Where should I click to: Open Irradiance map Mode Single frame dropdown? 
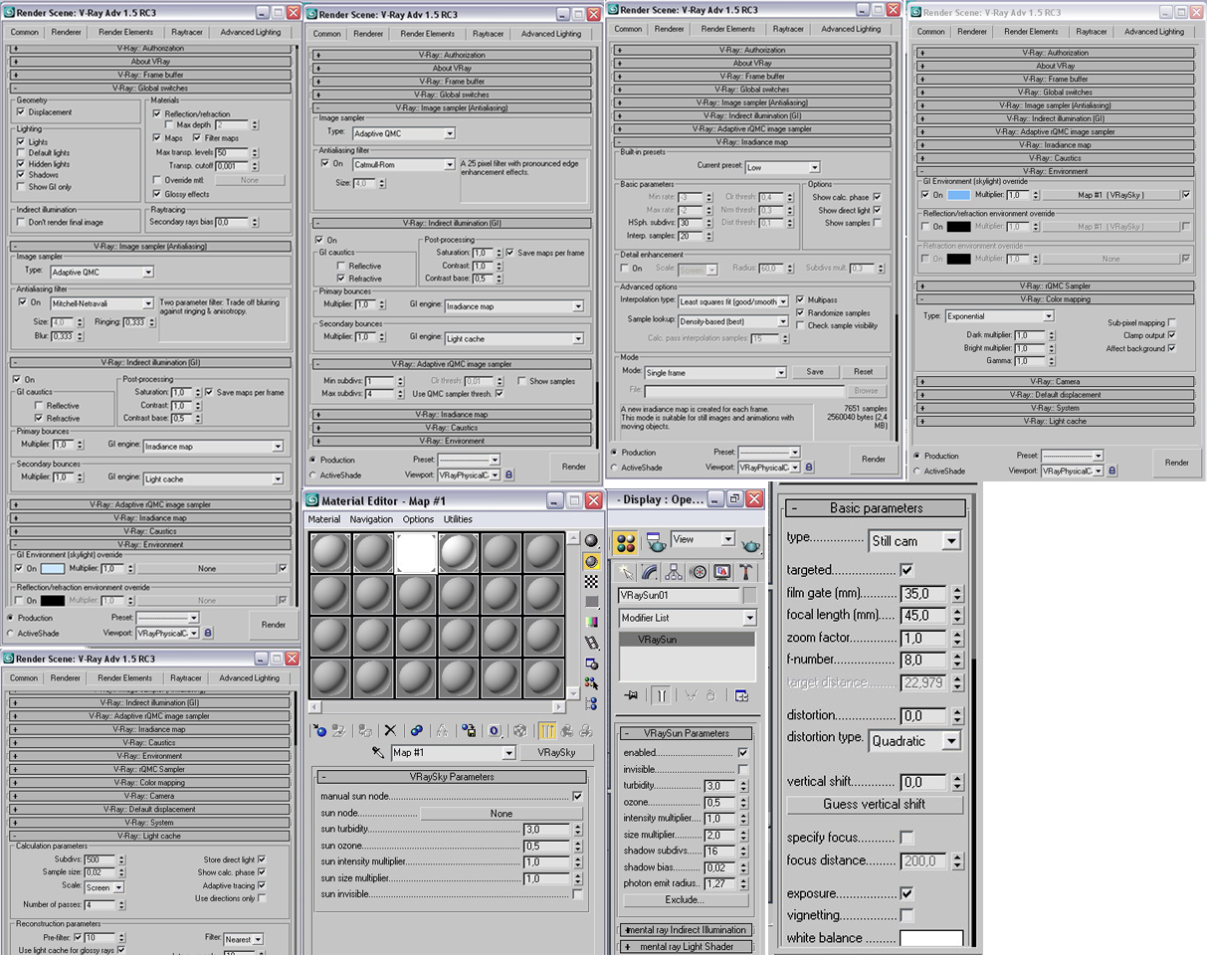click(x=714, y=372)
